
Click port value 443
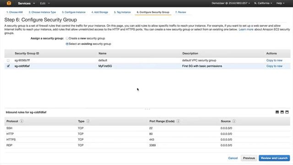tap(152, 139)
